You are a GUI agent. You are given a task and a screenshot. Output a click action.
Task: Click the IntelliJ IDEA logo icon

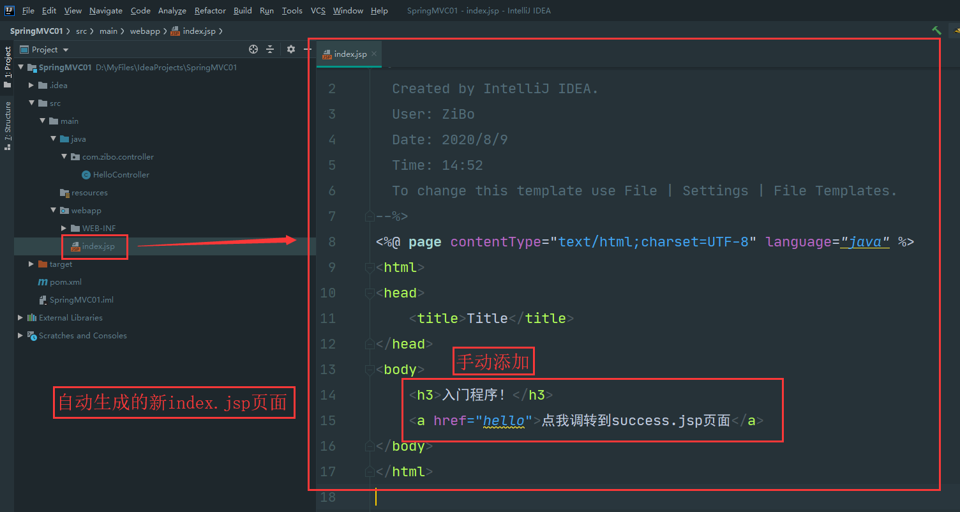10,10
